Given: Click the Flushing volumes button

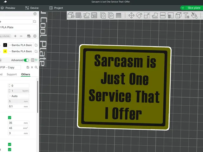Looking at the screenshot, I should (5, 36).
